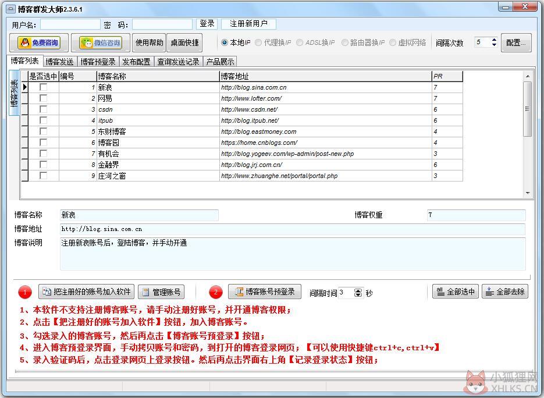Click the 是否选中 column header
Viewport: 544px width, 398px height.
coord(44,76)
